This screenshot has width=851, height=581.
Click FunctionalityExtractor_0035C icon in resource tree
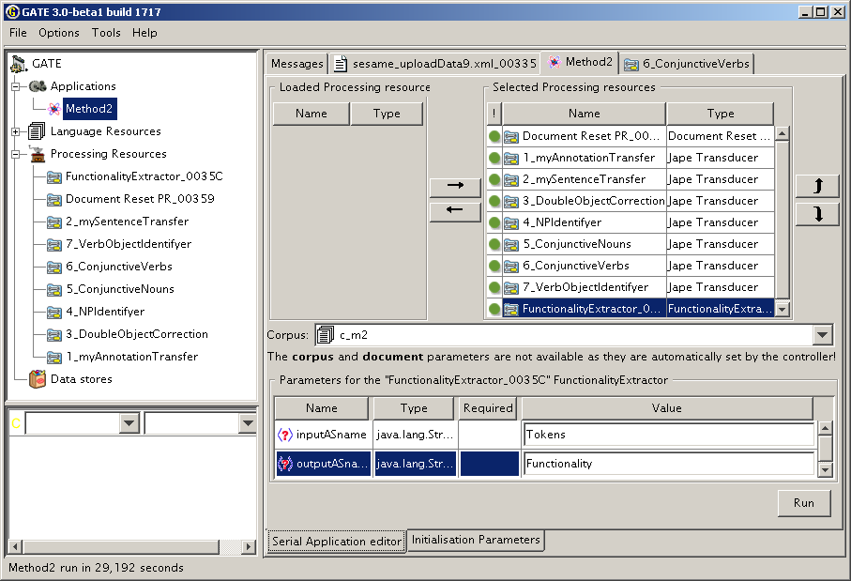click(x=54, y=177)
